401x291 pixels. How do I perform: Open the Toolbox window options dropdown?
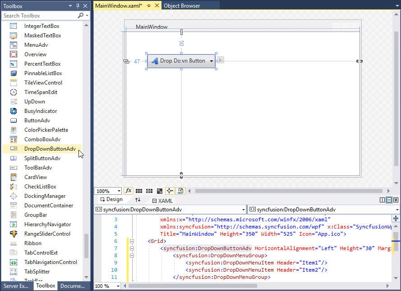click(x=71, y=5)
